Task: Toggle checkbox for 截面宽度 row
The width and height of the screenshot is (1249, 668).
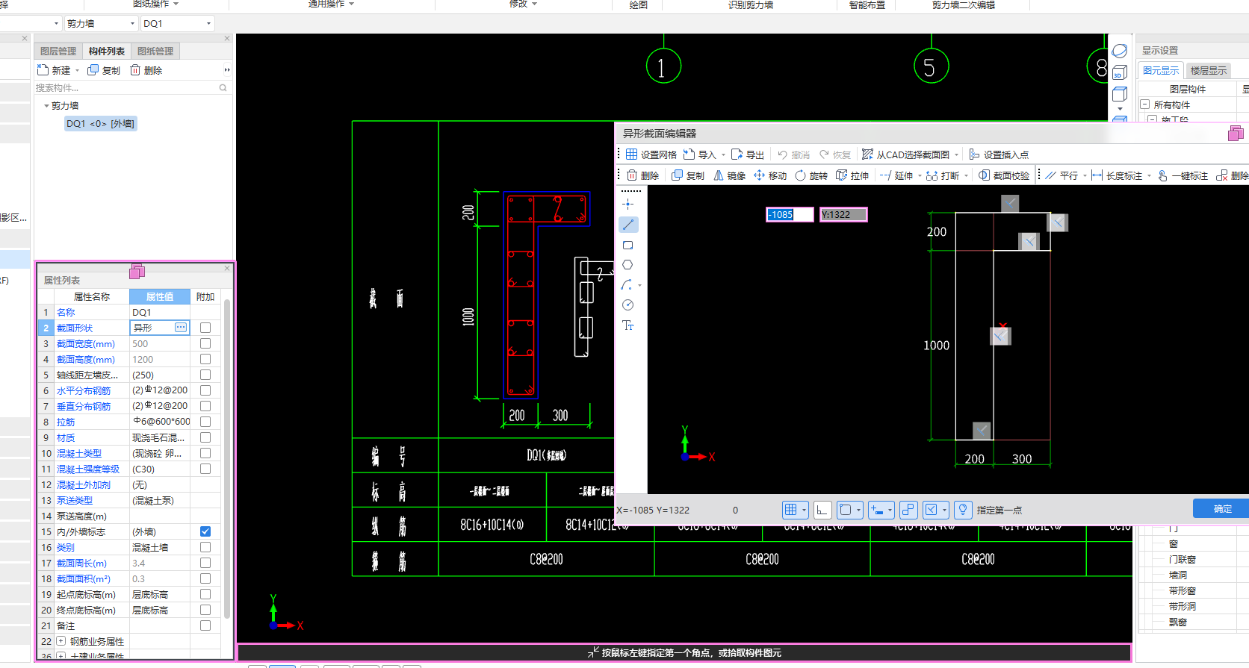Action: [205, 343]
